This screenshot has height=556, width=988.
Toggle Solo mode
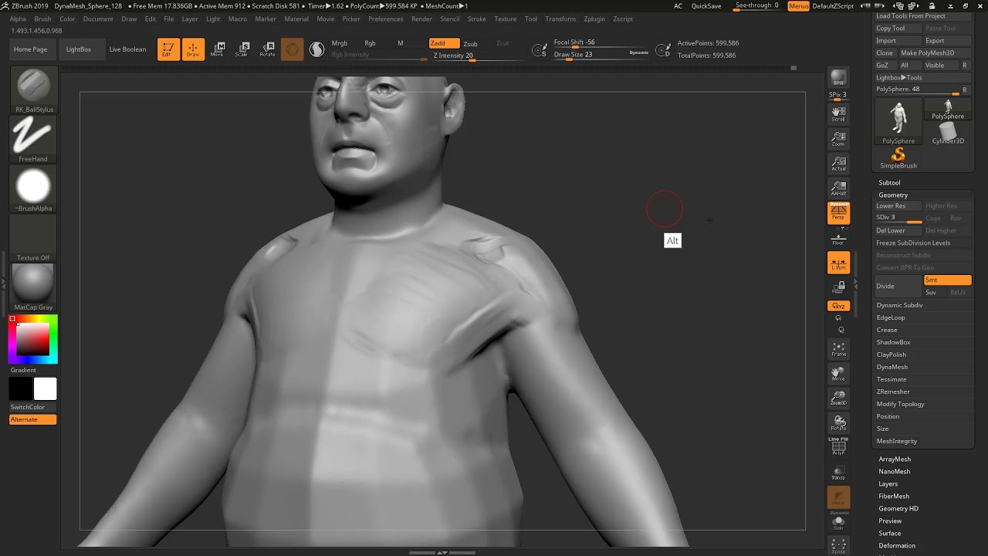point(838,522)
